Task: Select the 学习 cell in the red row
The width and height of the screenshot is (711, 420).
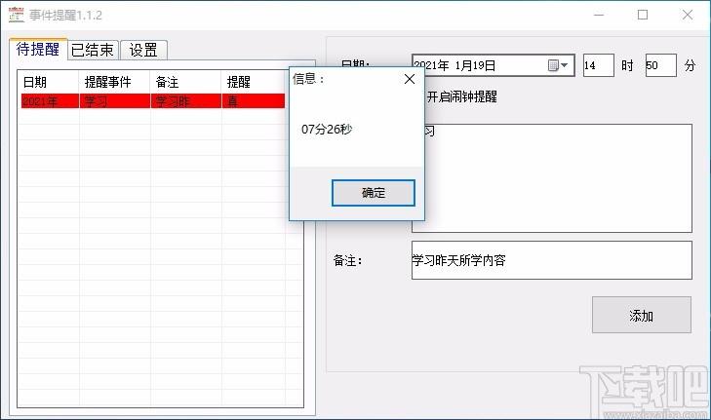Action: click(115, 101)
